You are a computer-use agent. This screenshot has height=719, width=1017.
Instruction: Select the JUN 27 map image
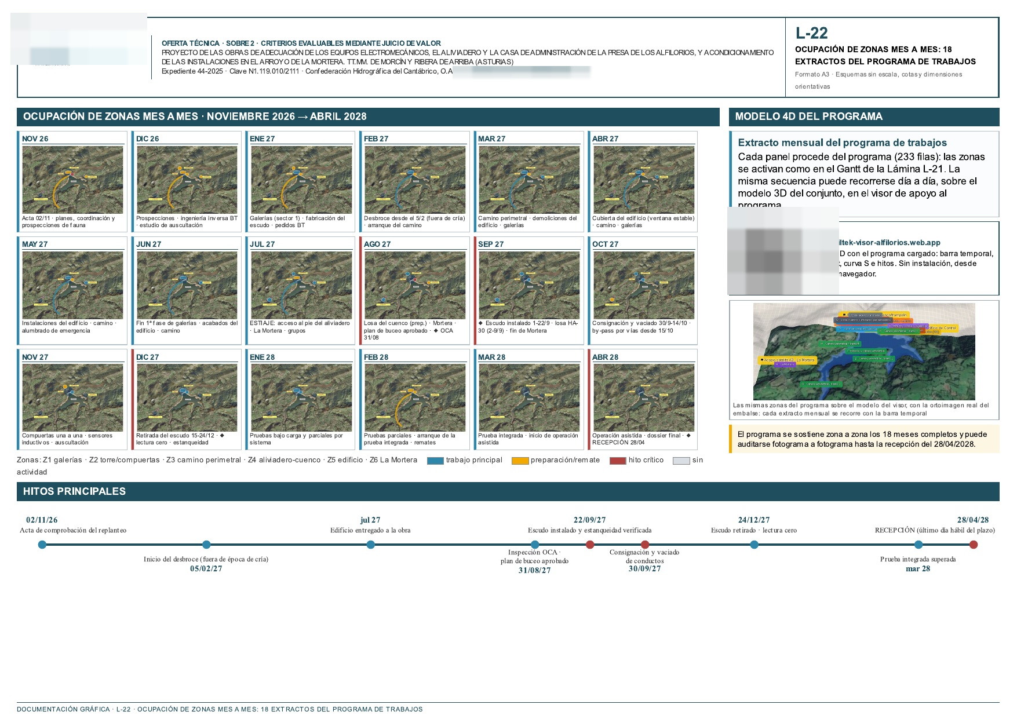[x=187, y=285]
